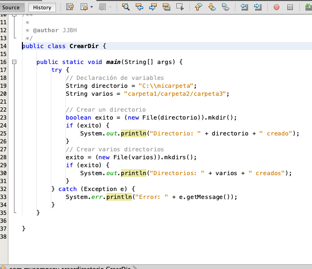Click line number 14 in gutter

(3, 46)
